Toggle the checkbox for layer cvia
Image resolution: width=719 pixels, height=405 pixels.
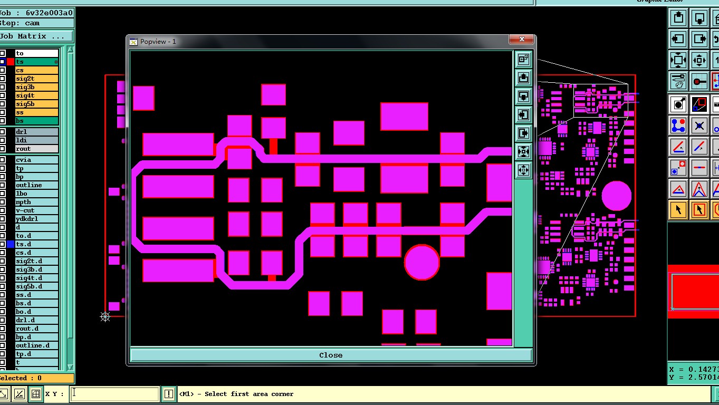(x=3, y=160)
